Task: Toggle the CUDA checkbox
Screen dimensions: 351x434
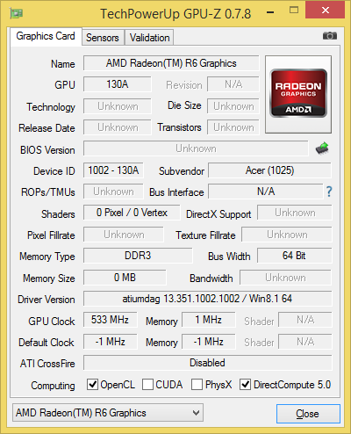Action: tap(147, 384)
